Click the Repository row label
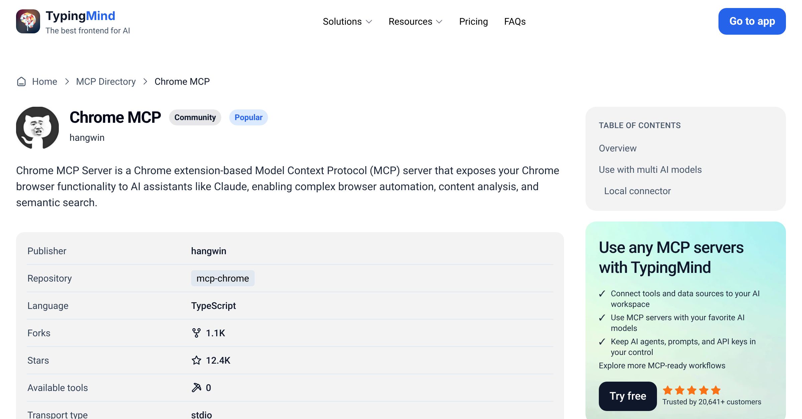This screenshot has height=419, width=802. coord(49,278)
